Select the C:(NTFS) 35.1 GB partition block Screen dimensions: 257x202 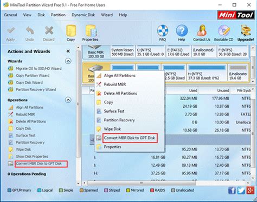151,52
